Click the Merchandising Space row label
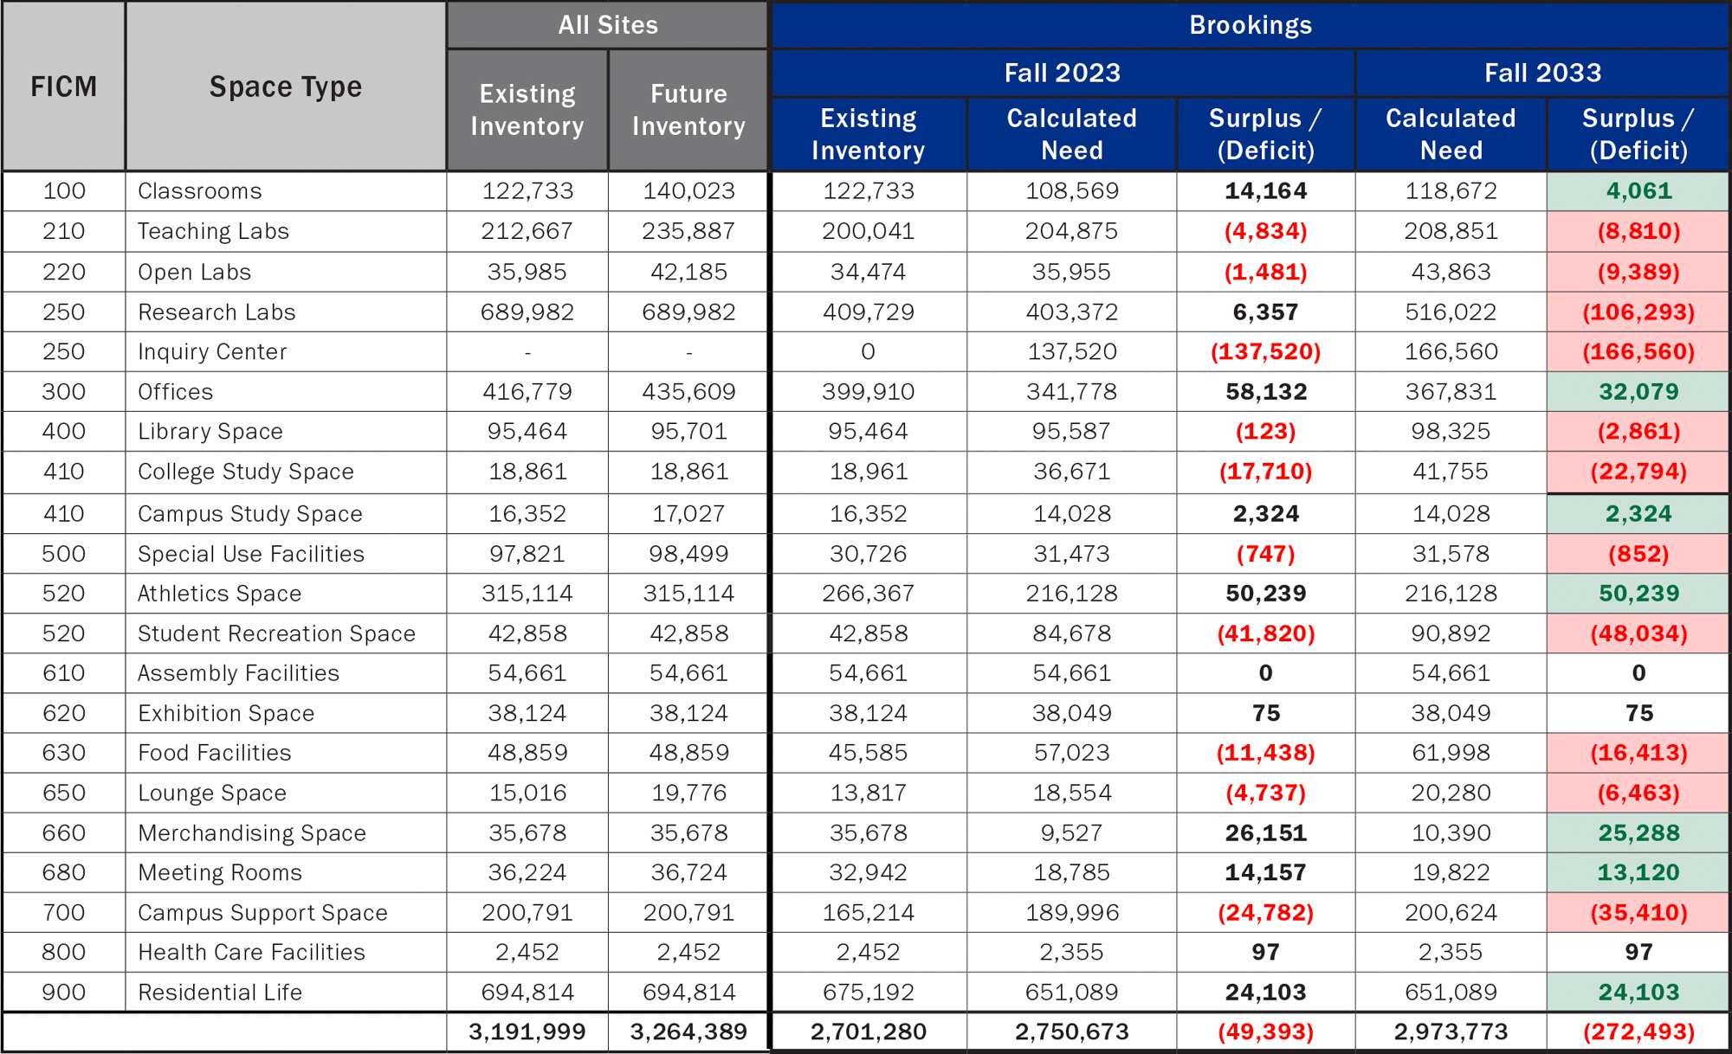The image size is (1732, 1054). point(252,832)
